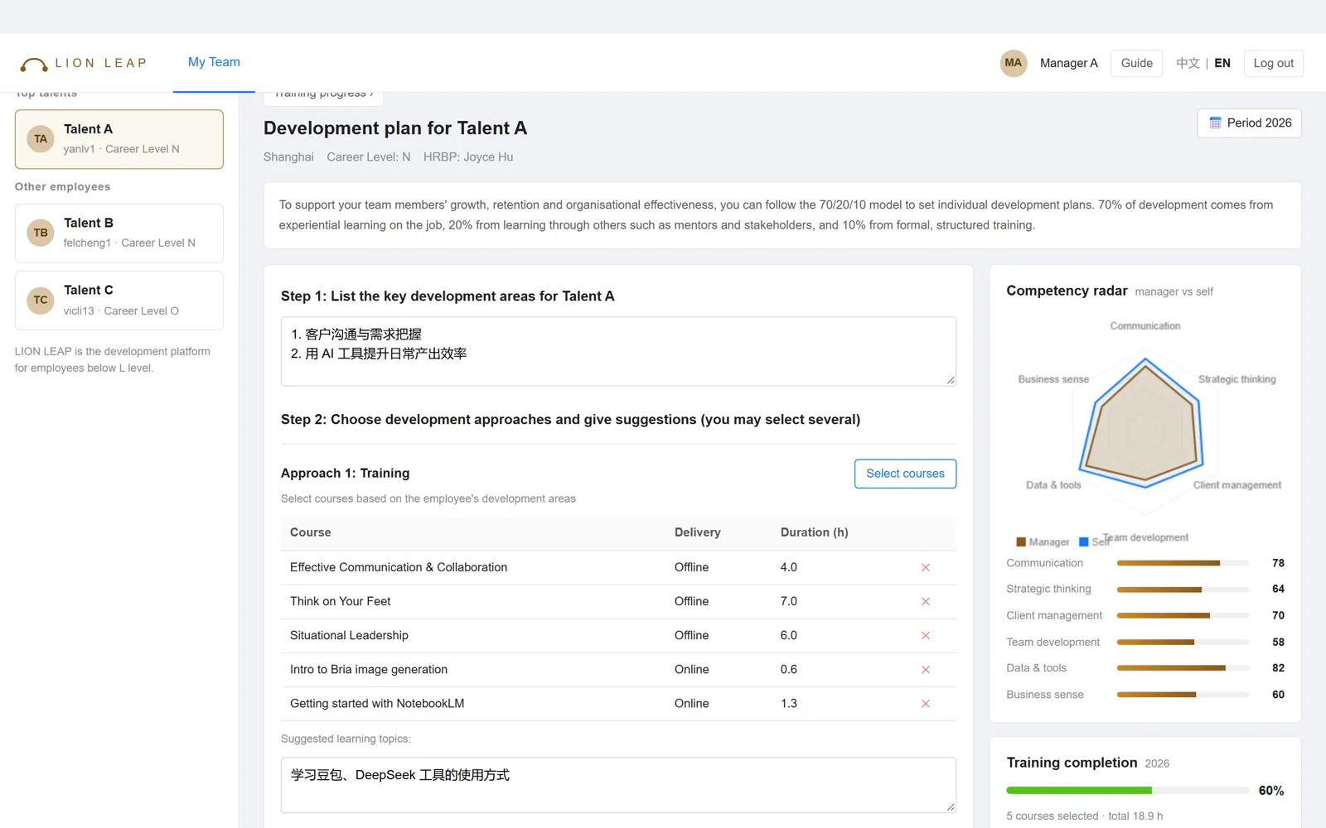Viewport: 1326px width, 828px height.
Task: Click the MA manager avatar
Action: [1013, 63]
